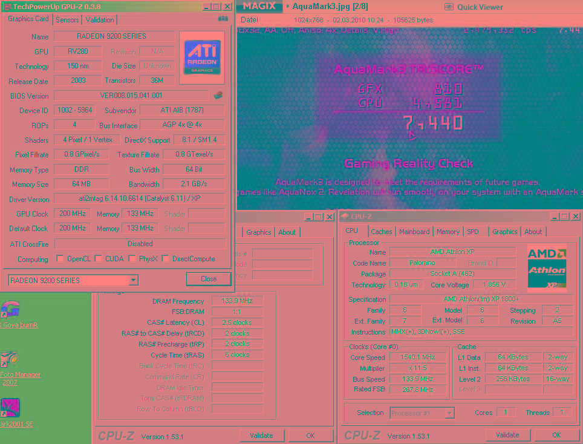Enable the OpenCL checkbox
The height and width of the screenshot is (444, 583).
click(x=60, y=258)
